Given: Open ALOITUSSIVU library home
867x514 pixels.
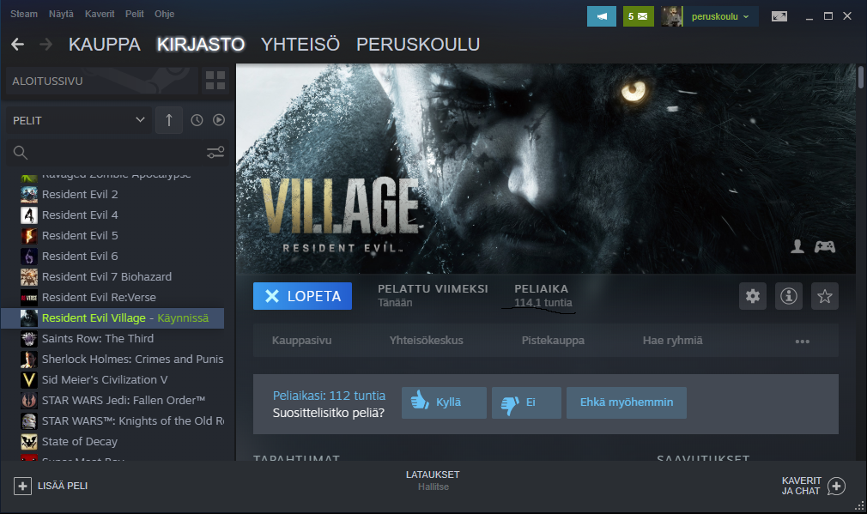Looking at the screenshot, I should [102, 81].
